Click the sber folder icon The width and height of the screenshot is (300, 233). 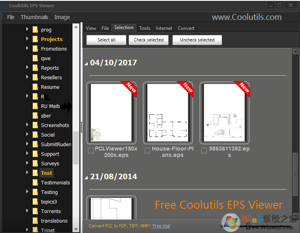[x=35, y=116]
